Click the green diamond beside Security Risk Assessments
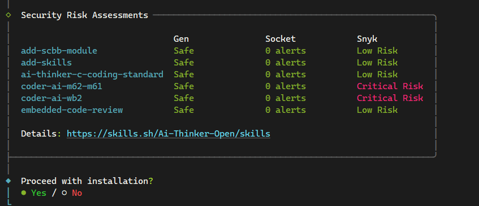 pos(8,15)
